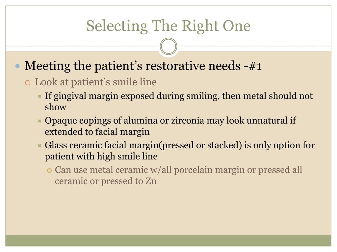Image resolution: width=337 pixels, height=252 pixels.
Task: Click the bullet marker beside "If gingival margin"
Action: [x=39, y=96]
